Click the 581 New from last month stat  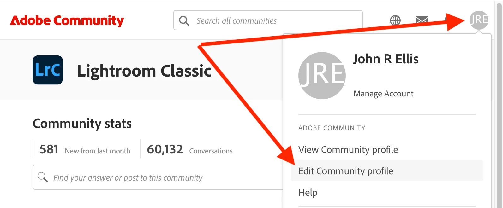click(x=85, y=149)
